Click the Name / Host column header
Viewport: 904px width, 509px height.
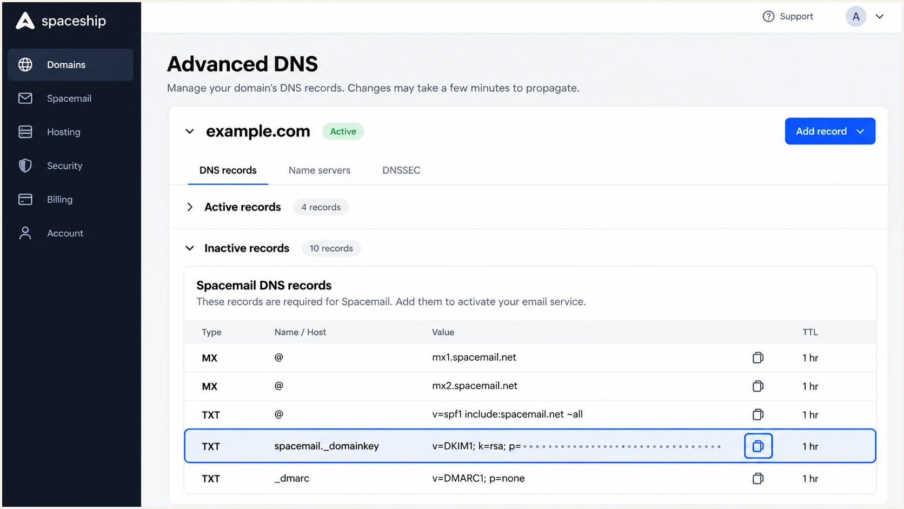pyautogui.click(x=300, y=332)
